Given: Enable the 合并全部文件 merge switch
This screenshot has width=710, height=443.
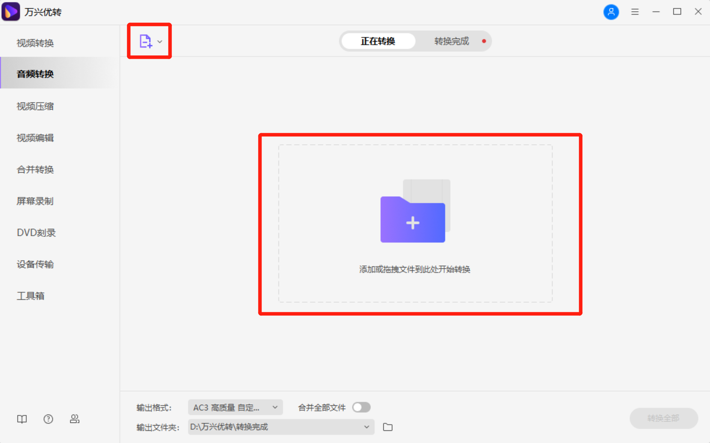Looking at the screenshot, I should point(361,407).
